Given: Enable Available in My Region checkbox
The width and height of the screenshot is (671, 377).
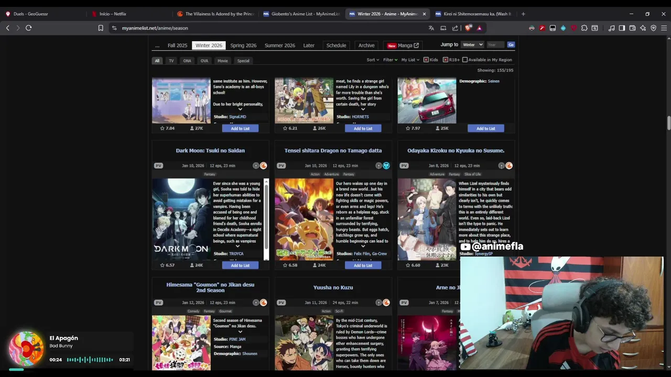Looking at the screenshot, I should tap(464, 60).
